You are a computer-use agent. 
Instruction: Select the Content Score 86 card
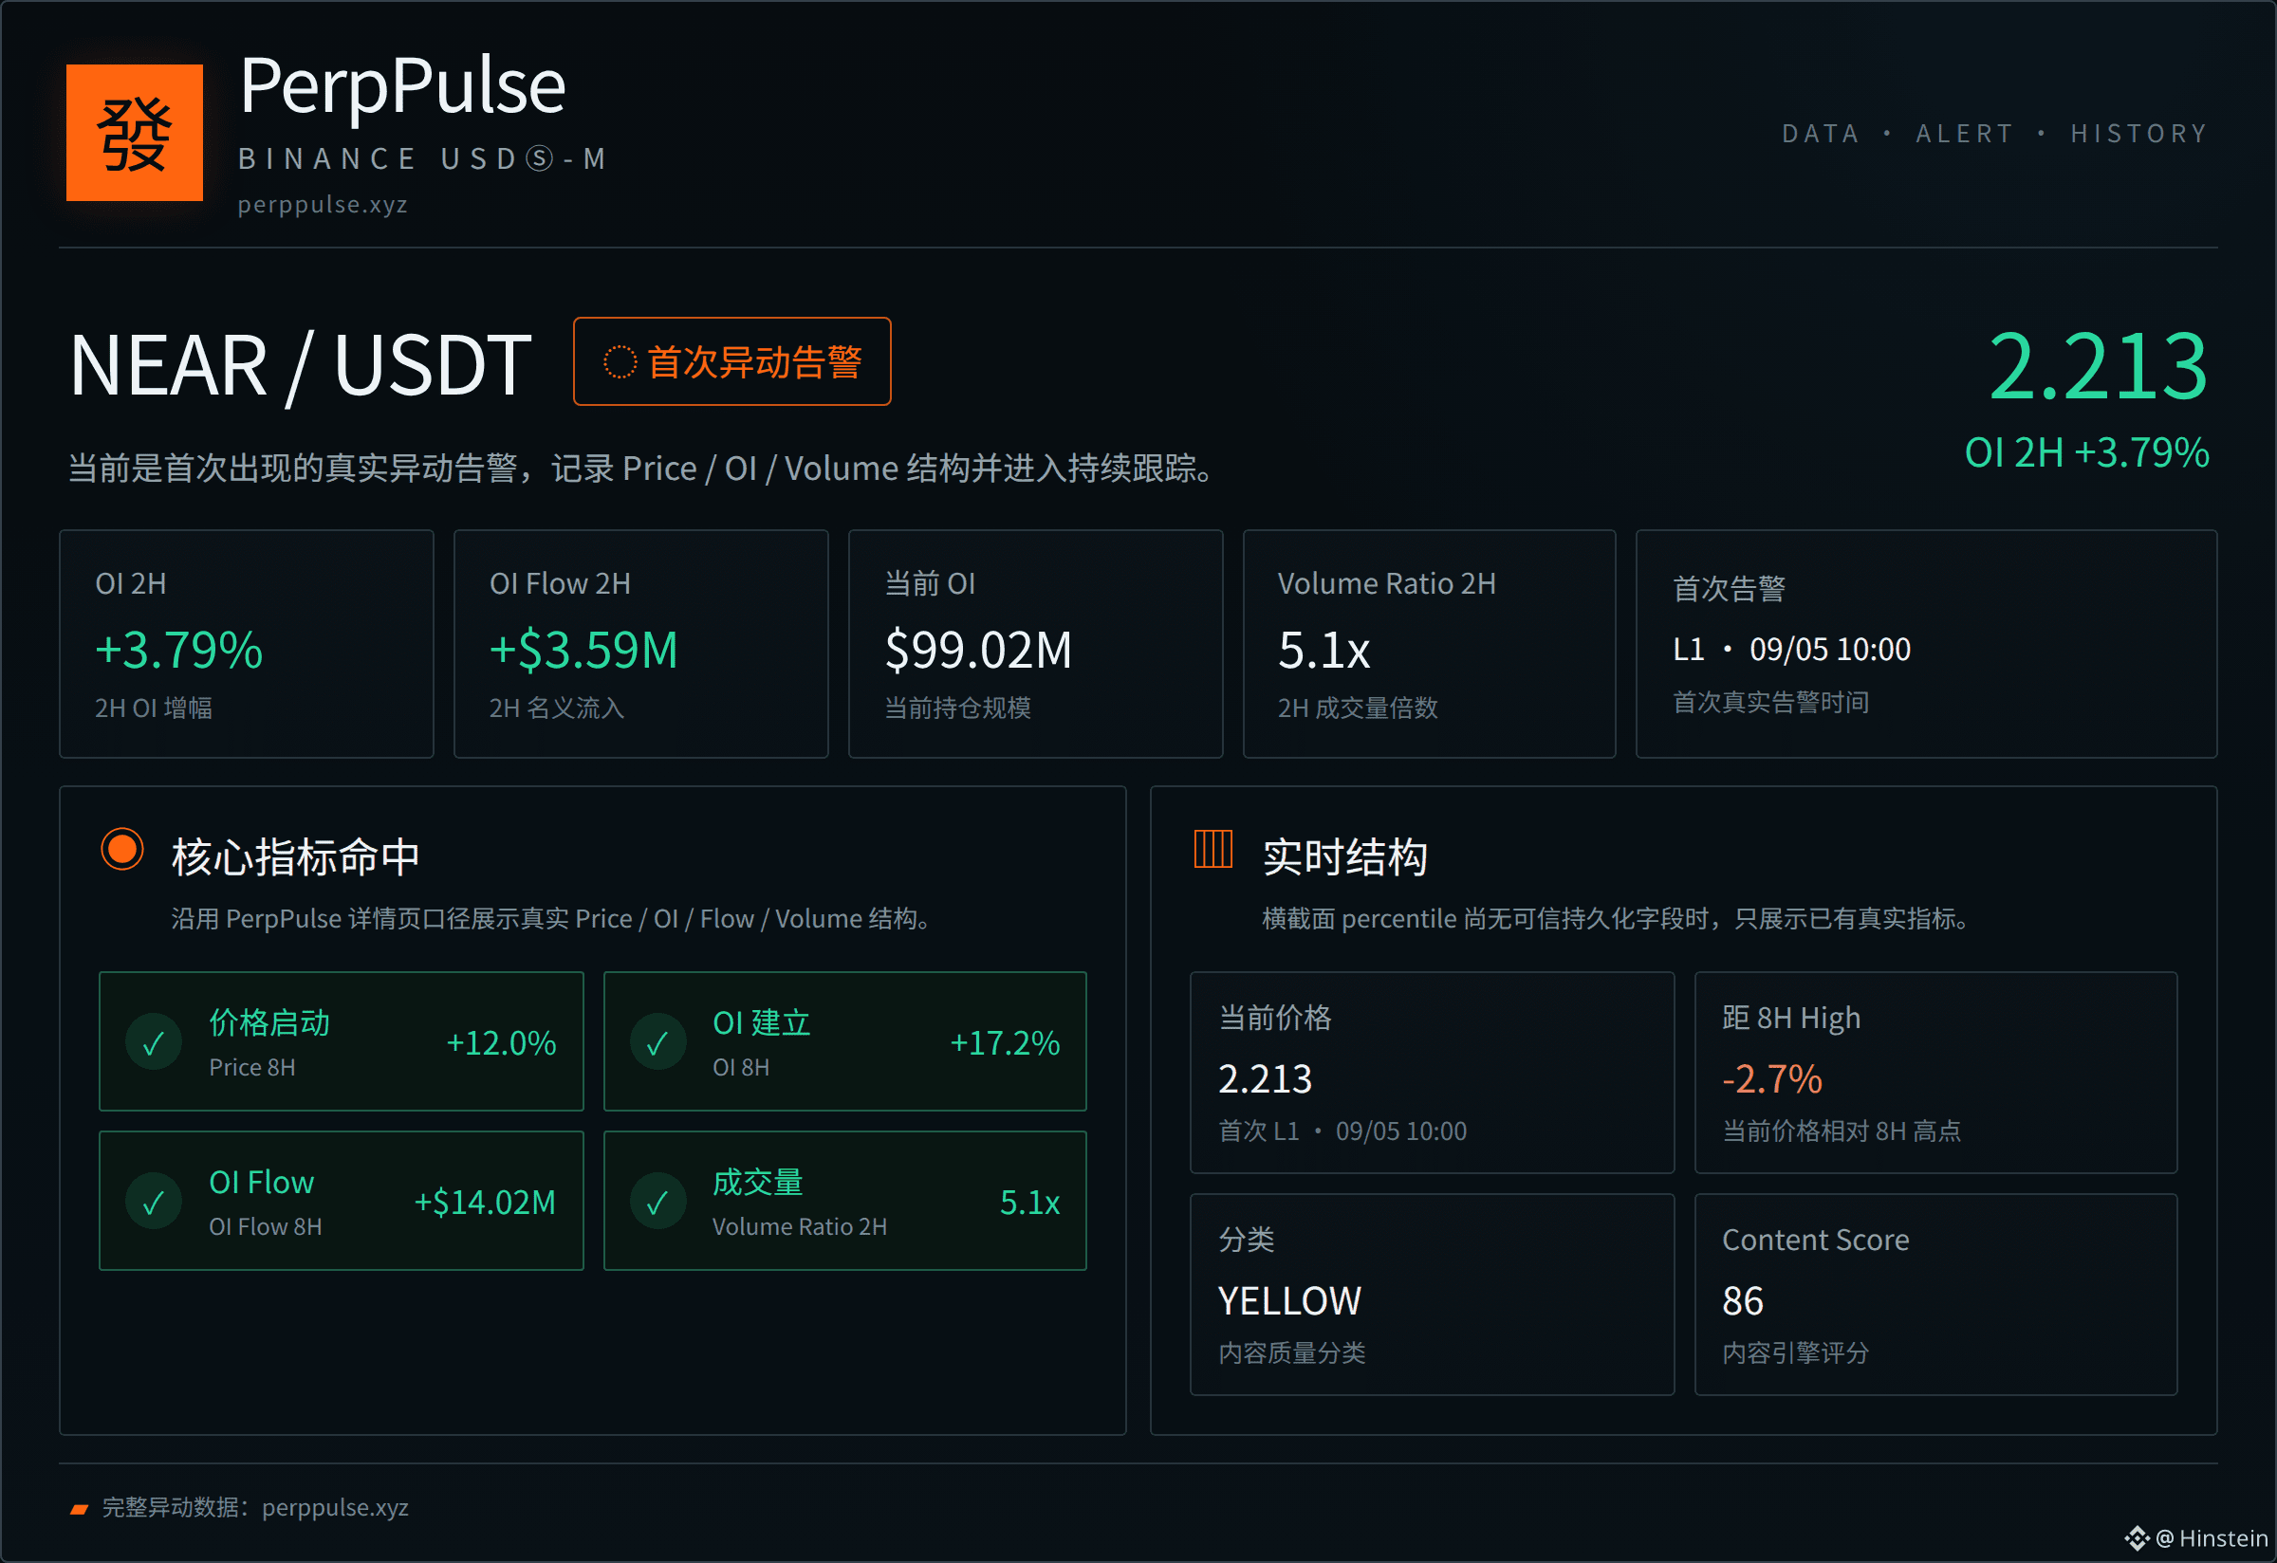(1936, 1295)
